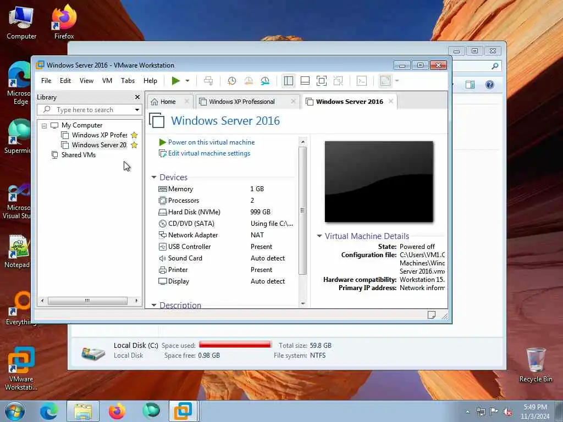
Task: Close the Windows Server 2016 tab
Action: (x=391, y=101)
